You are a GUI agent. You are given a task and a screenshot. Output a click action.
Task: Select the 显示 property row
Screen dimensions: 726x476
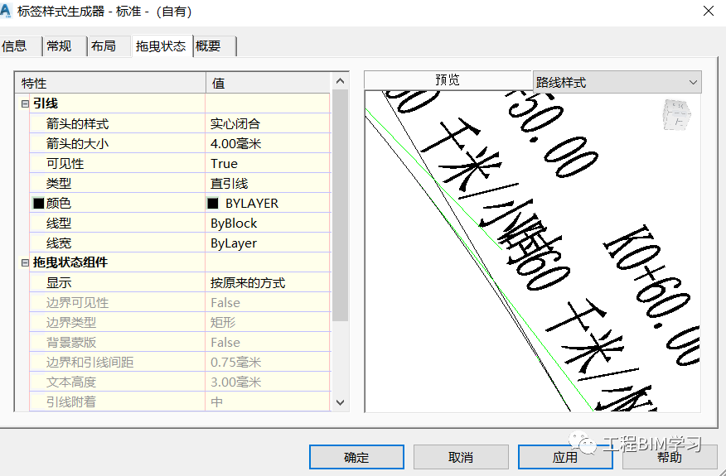coord(180,282)
